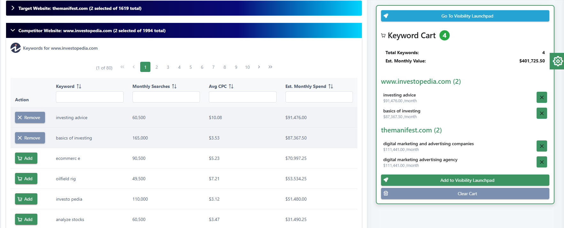The width and height of the screenshot is (564, 228).
Task: Open page 1 of results
Action: (x=145, y=67)
